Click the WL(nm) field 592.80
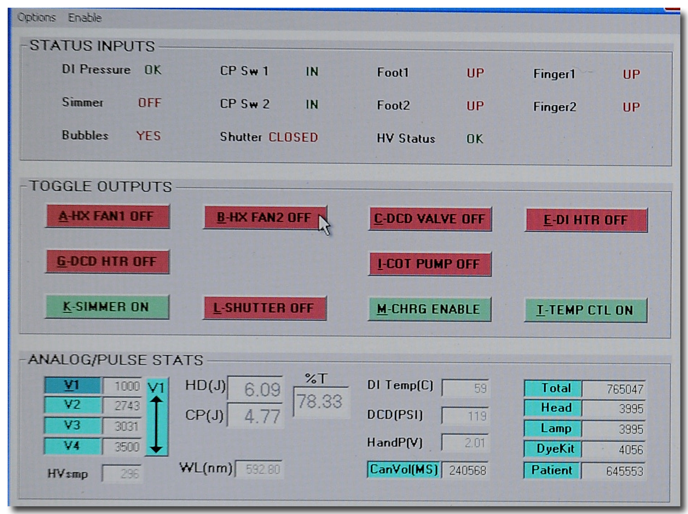This screenshot has height=514, width=688. 260,469
